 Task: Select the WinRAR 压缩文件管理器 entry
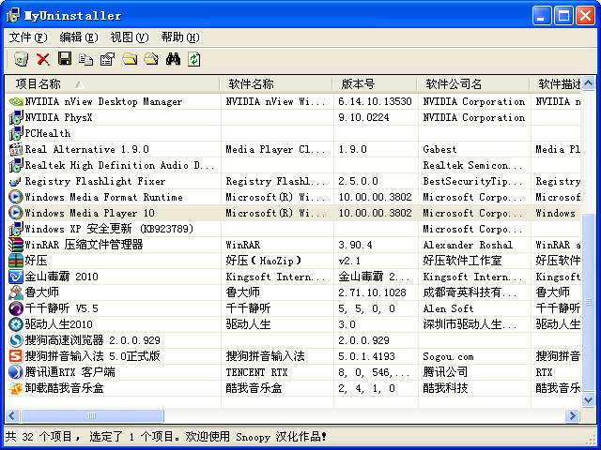point(83,245)
